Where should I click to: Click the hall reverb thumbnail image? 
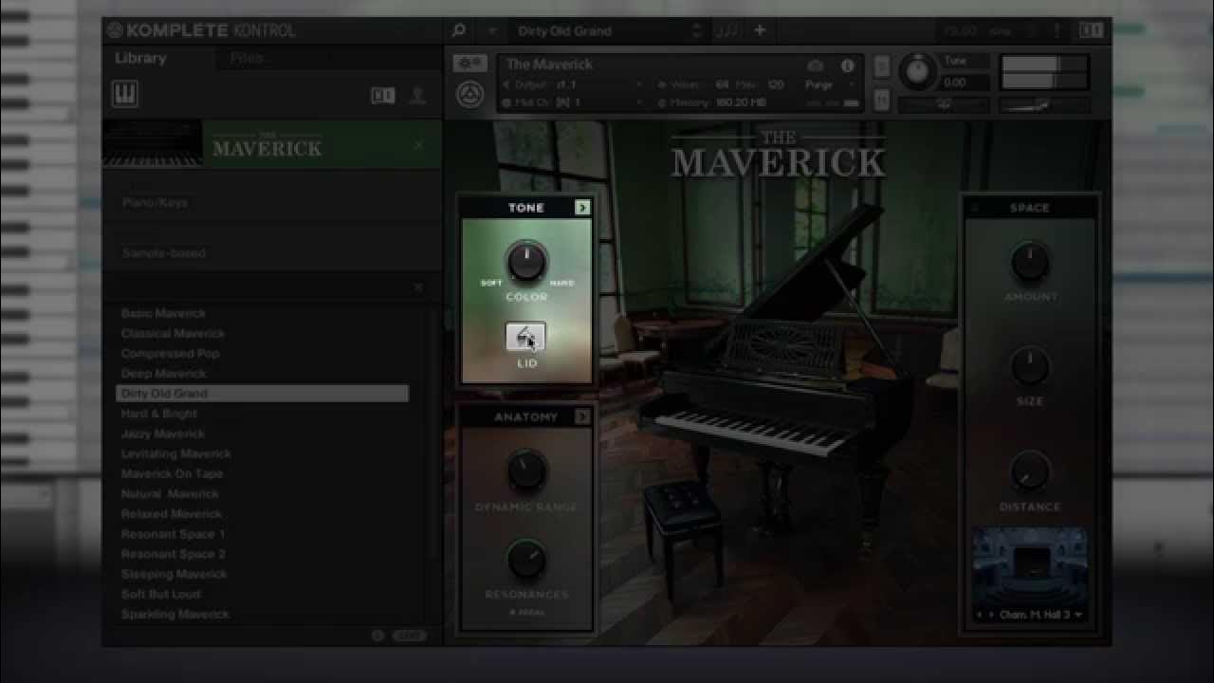[1030, 566]
